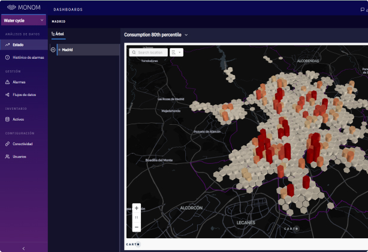The width and height of the screenshot is (368, 252).
Task: Collapse the sidebar with the arrow
Action: (x=23, y=248)
